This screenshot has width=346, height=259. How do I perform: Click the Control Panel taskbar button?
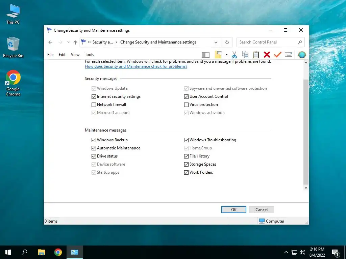(x=75, y=252)
